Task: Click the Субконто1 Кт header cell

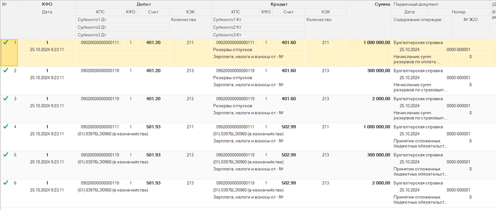Action: (x=258, y=20)
